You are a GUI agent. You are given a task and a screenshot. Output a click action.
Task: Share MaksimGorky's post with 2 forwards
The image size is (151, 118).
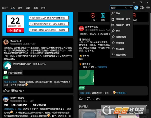point(22,91)
